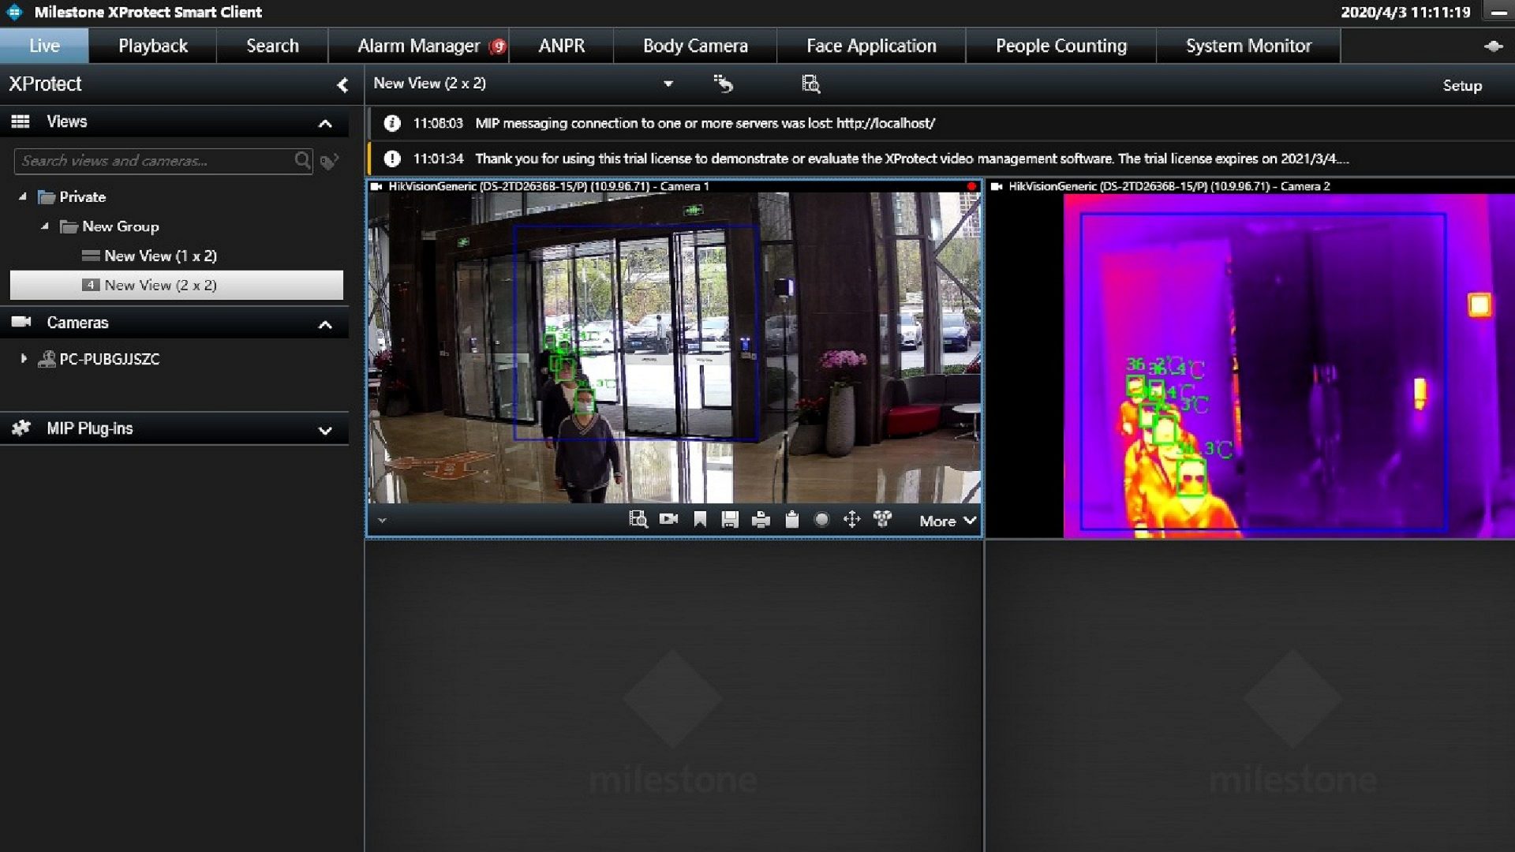The image size is (1515, 852).
Task: Copy to clipboard from camera toolbar
Action: point(791,520)
